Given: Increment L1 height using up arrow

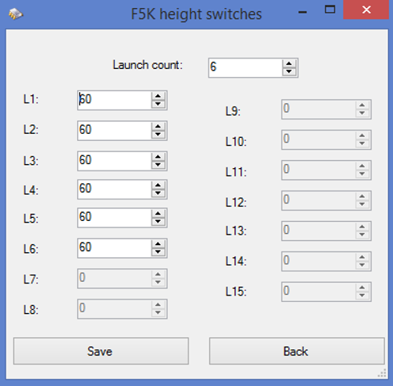Looking at the screenshot, I should tap(158, 96).
